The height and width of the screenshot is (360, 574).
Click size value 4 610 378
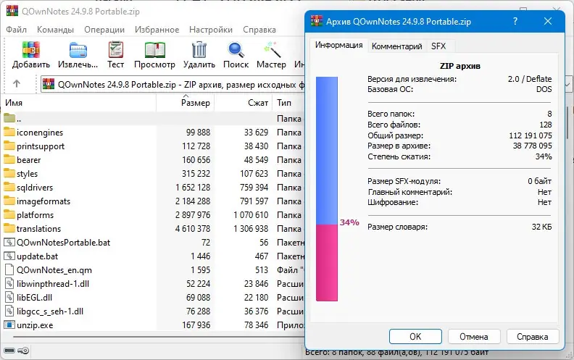point(193,229)
